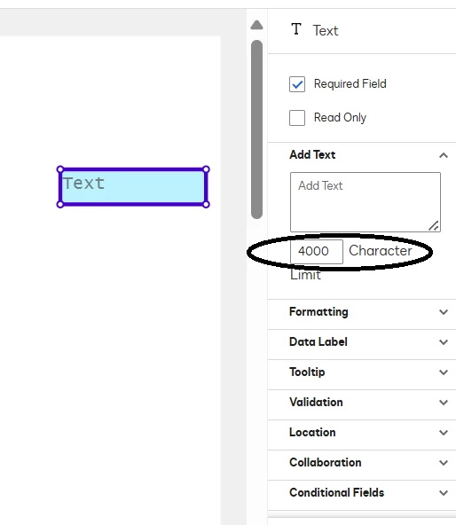The width and height of the screenshot is (456, 525).
Task: Click the top-right handle of Text field
Action: 206,169
